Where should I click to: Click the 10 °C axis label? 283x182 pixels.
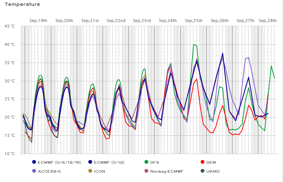[10, 154]
